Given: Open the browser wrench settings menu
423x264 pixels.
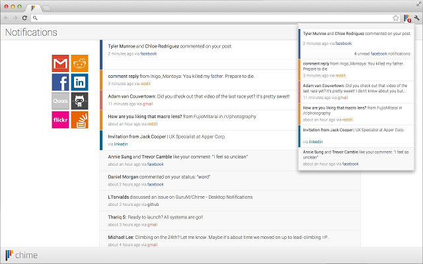Looking at the screenshot, I should (x=417, y=18).
